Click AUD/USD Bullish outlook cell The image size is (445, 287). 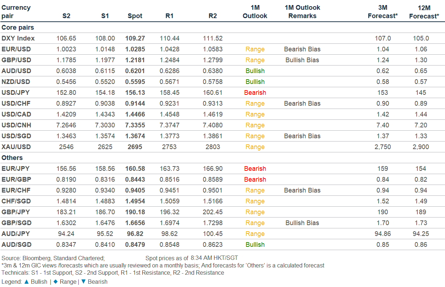point(255,71)
